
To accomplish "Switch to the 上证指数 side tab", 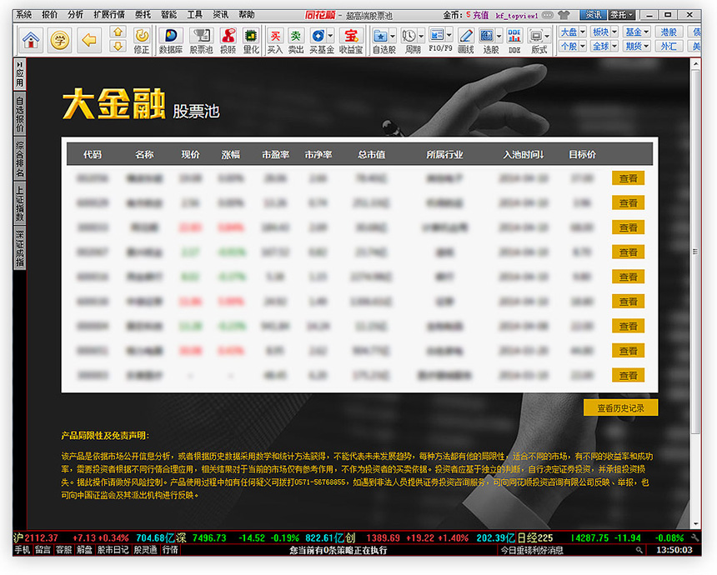I will click(20, 203).
